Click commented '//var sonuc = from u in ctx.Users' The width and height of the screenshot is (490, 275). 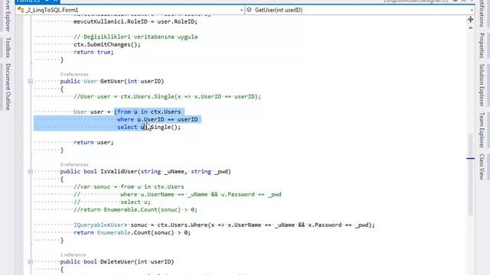click(129, 186)
